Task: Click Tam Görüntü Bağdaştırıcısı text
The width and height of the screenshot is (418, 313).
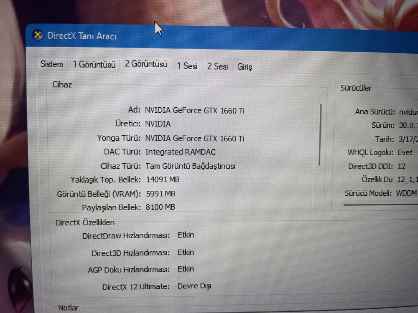Action: tap(190, 167)
